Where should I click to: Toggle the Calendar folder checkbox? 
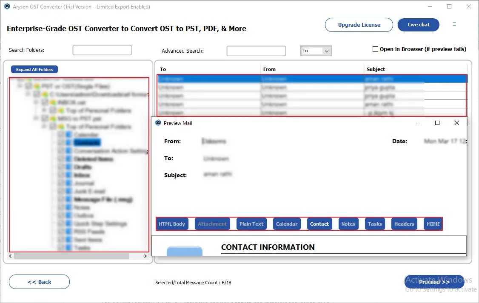point(61,135)
